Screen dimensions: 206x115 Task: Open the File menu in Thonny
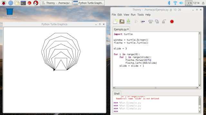(x=114, y=15)
